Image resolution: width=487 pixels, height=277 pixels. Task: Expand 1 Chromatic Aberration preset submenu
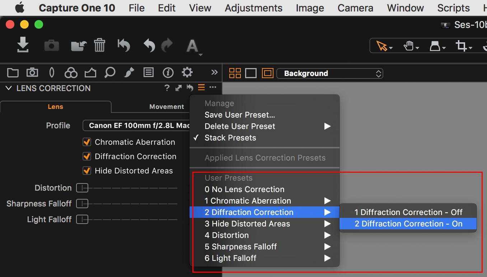pos(264,201)
